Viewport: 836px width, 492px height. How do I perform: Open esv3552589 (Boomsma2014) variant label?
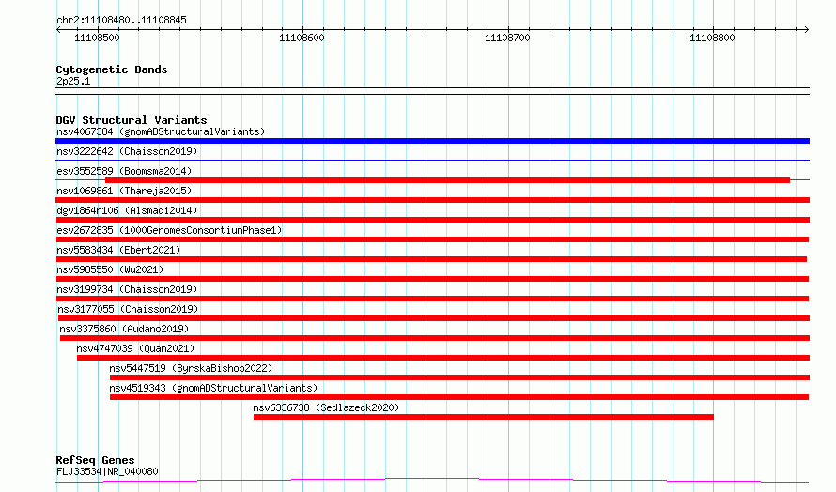124,171
